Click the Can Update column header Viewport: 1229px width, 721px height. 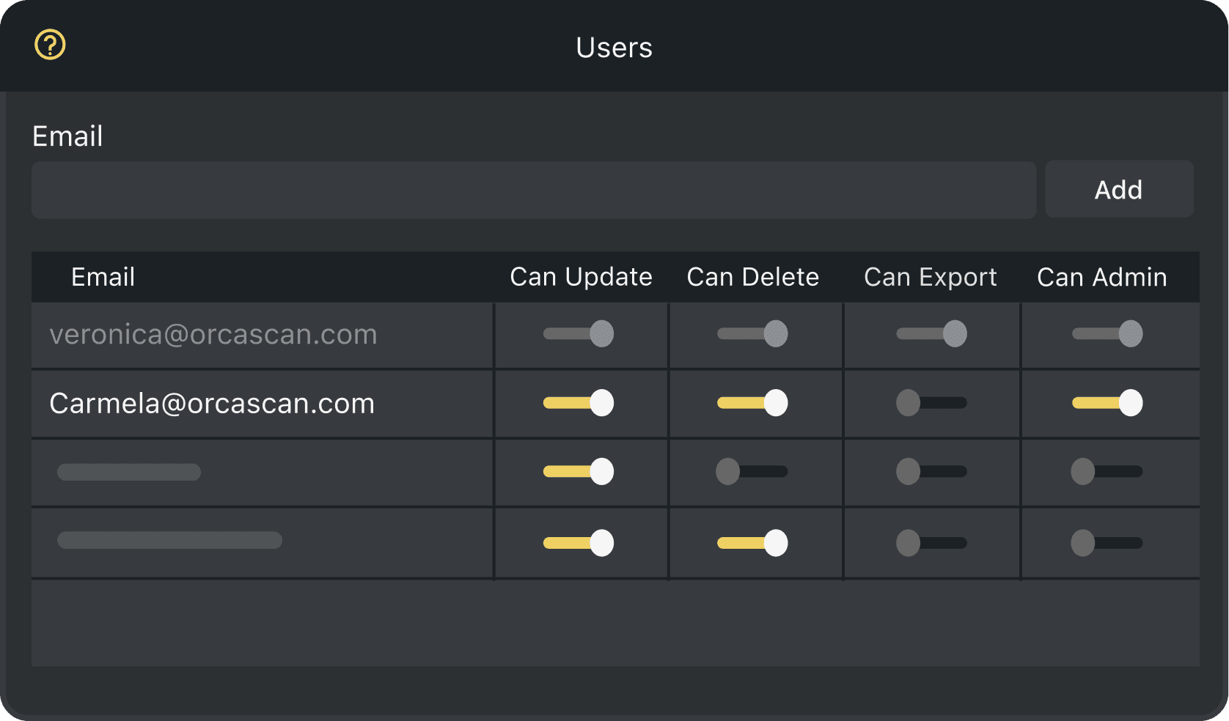coord(581,277)
